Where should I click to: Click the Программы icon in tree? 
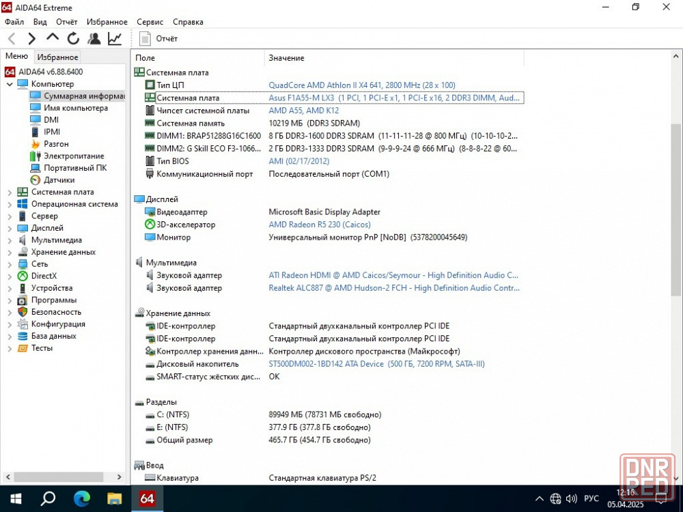(23, 300)
